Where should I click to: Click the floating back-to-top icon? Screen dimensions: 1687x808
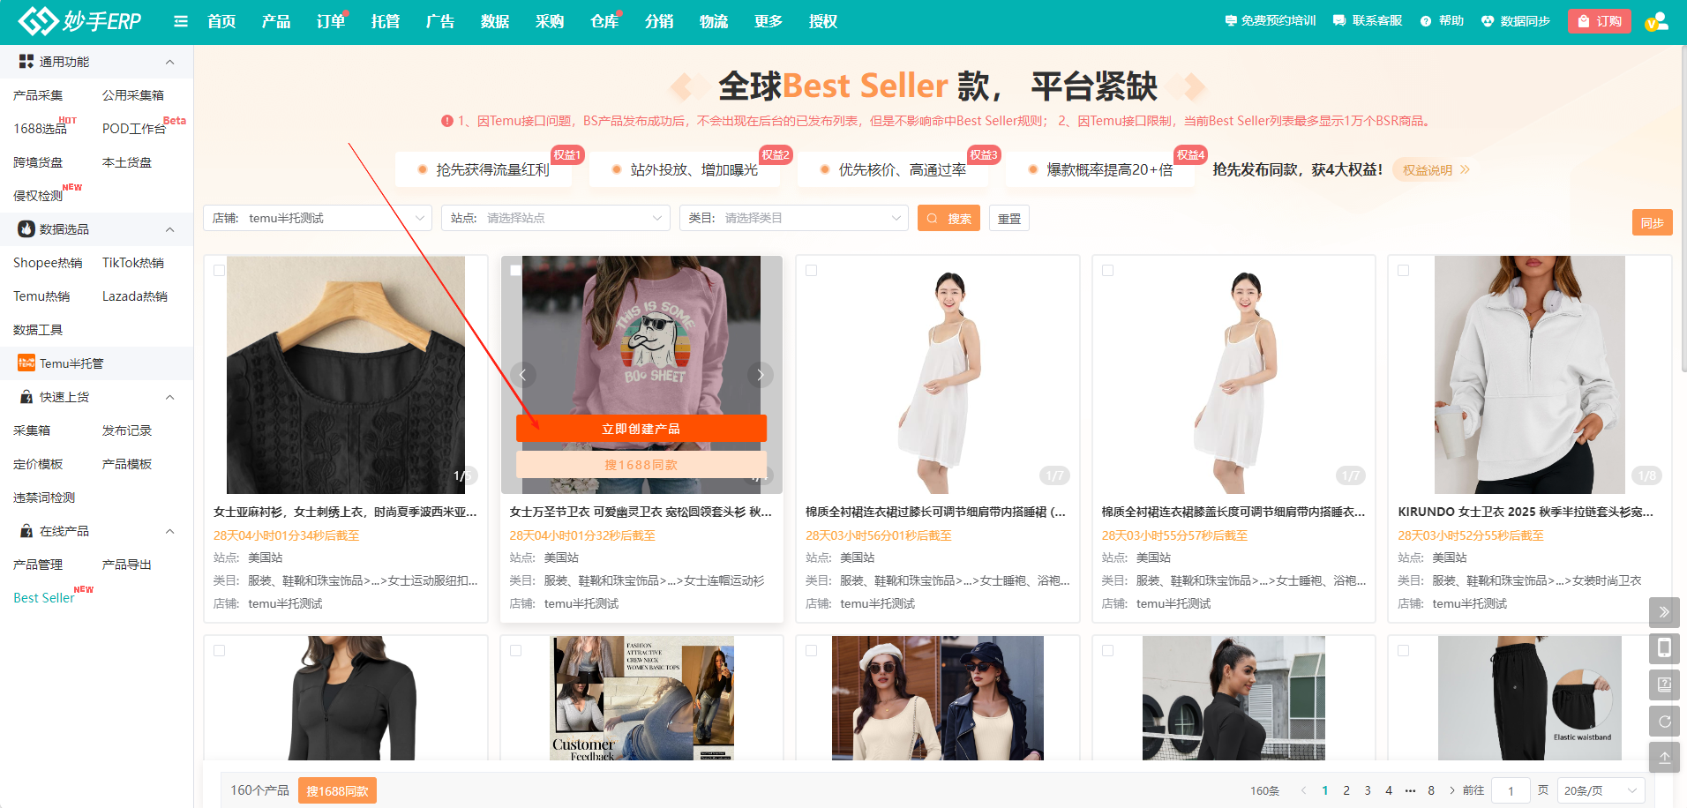coord(1664,757)
